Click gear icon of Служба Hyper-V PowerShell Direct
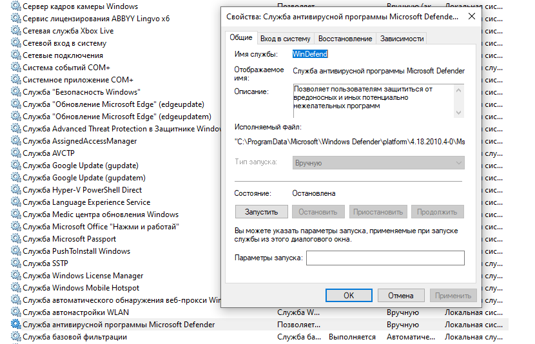Image resolution: width=535 pixels, height=344 pixels. (x=16, y=190)
